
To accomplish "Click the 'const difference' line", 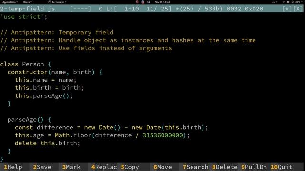I will [x=112, y=127].
